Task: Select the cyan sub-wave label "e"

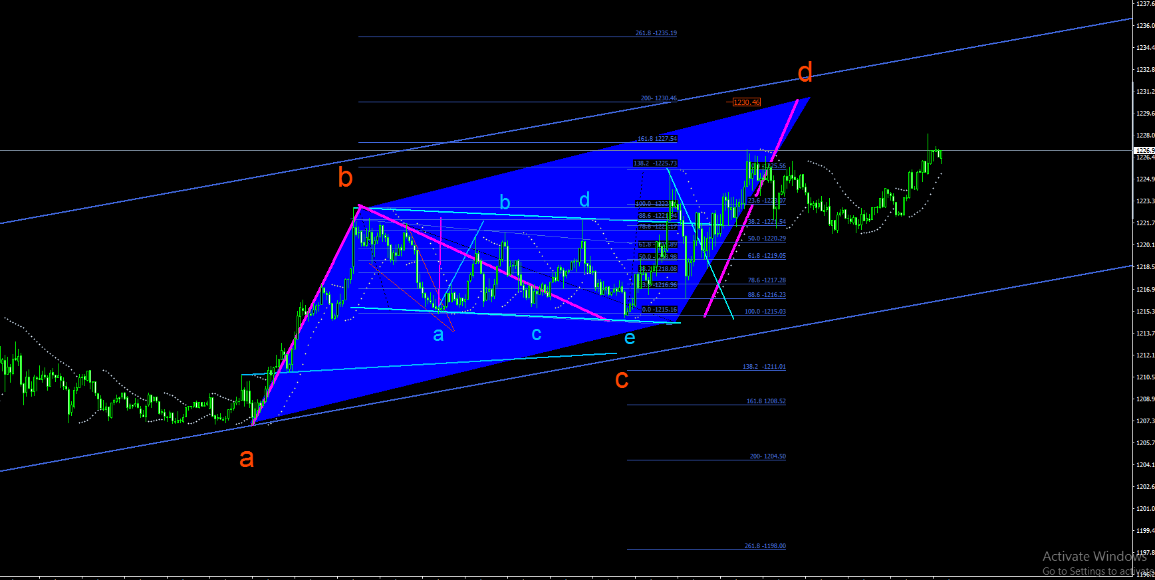Action: (630, 338)
